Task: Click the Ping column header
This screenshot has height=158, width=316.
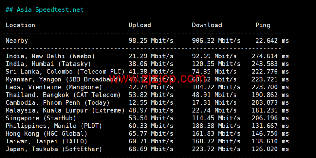Action: tap(263, 25)
